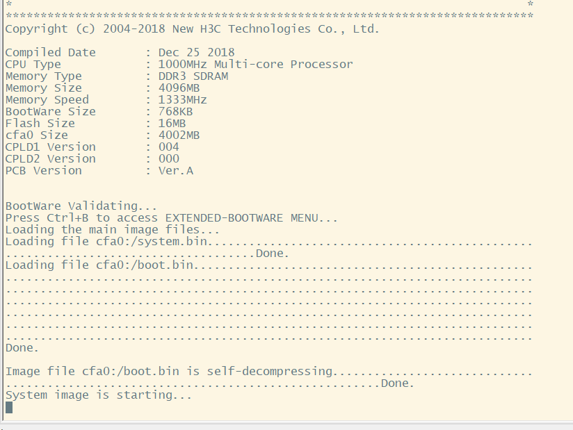573x430 pixels.
Task: Click the terminal cursor block at the prompt
Action: click(x=9, y=407)
